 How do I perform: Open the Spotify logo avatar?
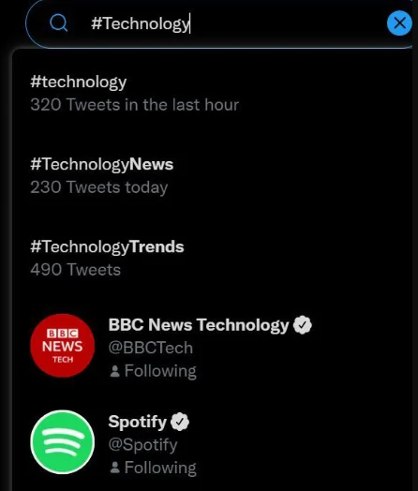click(x=63, y=442)
